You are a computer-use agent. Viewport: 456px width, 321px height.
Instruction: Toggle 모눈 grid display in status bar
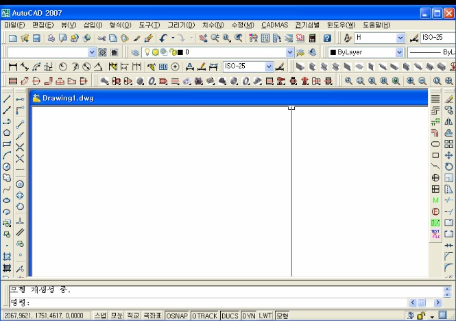coord(117,316)
